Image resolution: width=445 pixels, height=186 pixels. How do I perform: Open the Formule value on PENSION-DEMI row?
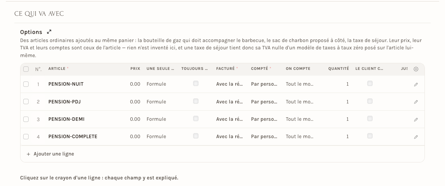pos(156,119)
